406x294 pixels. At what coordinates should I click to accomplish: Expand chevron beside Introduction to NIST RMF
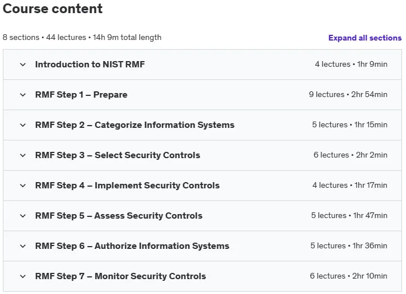tap(23, 65)
